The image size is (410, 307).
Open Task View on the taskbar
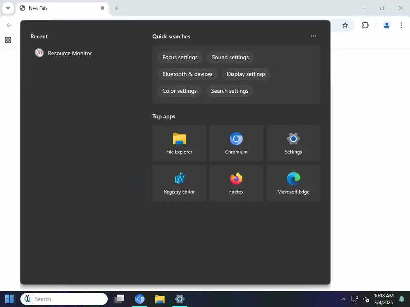coord(119,299)
